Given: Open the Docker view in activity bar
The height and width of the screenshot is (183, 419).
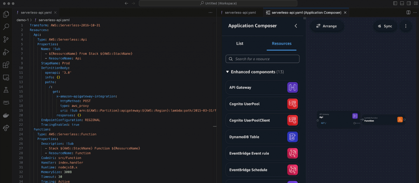Looking at the screenshot, I should point(6,115).
